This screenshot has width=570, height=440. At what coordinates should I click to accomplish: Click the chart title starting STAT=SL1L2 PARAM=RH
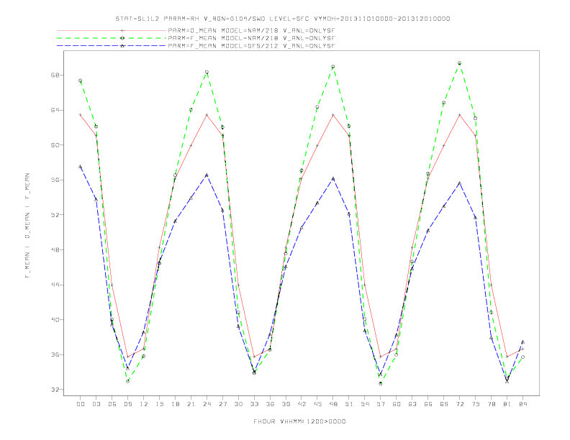[282, 19]
